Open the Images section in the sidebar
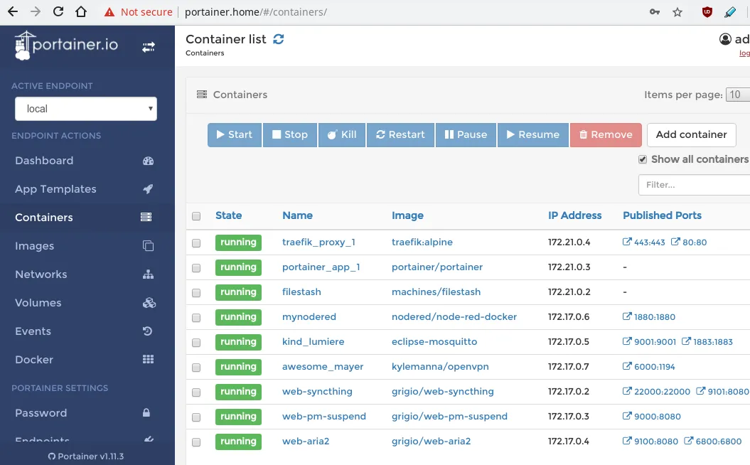The height and width of the screenshot is (465, 750). pos(34,246)
